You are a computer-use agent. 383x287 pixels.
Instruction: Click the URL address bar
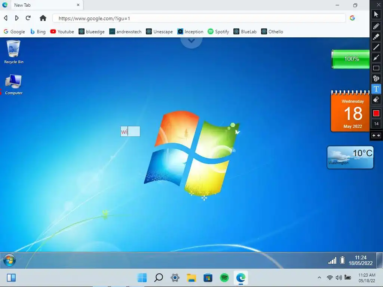click(x=199, y=18)
